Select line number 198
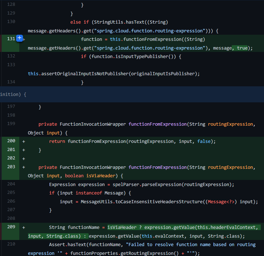The height and width of the screenshot is (256, 264). coord(11,115)
